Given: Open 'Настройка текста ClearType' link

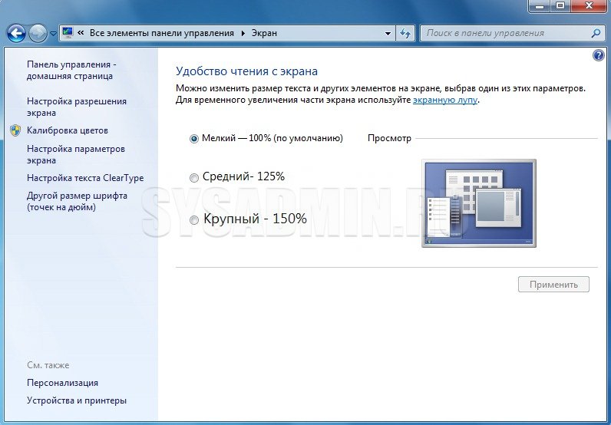Looking at the screenshot, I should 85,178.
